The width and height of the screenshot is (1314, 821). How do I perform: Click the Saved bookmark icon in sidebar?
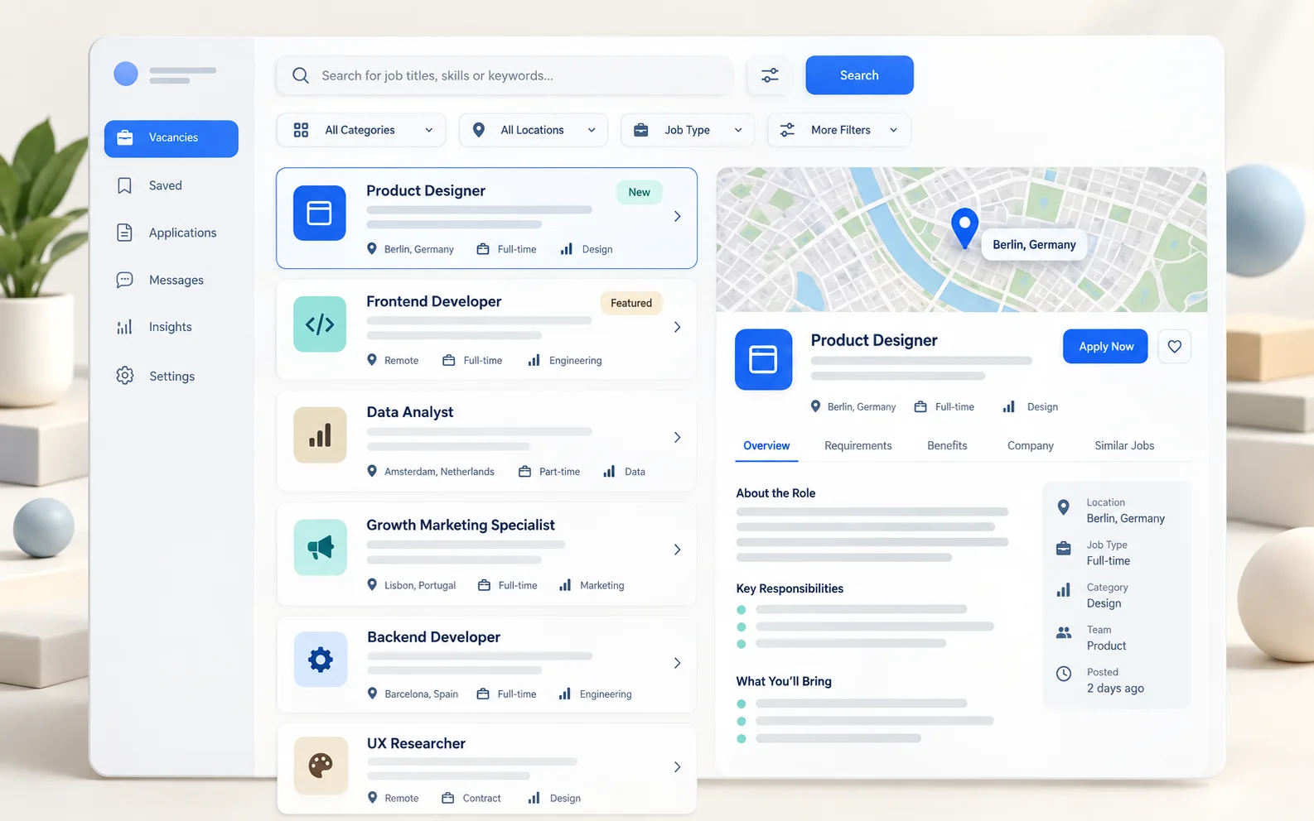(124, 185)
